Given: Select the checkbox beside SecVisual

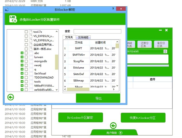Looking at the screenshot, I should coord(26,74).
